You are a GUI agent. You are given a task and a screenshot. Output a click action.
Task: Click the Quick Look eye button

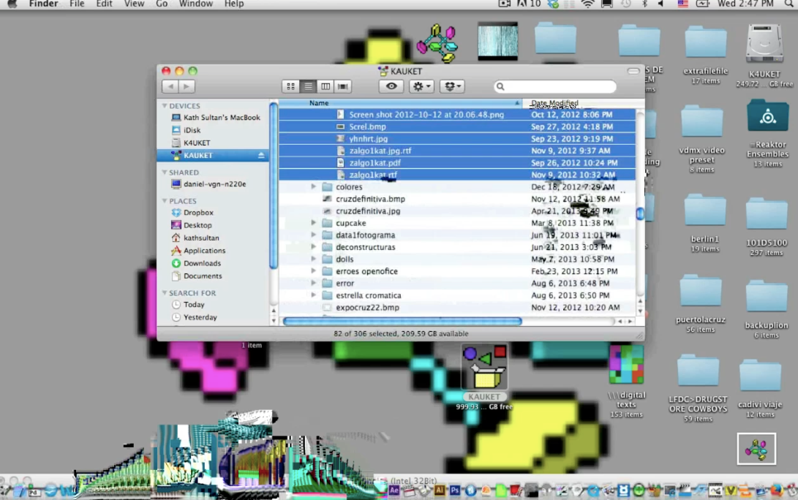coord(391,86)
